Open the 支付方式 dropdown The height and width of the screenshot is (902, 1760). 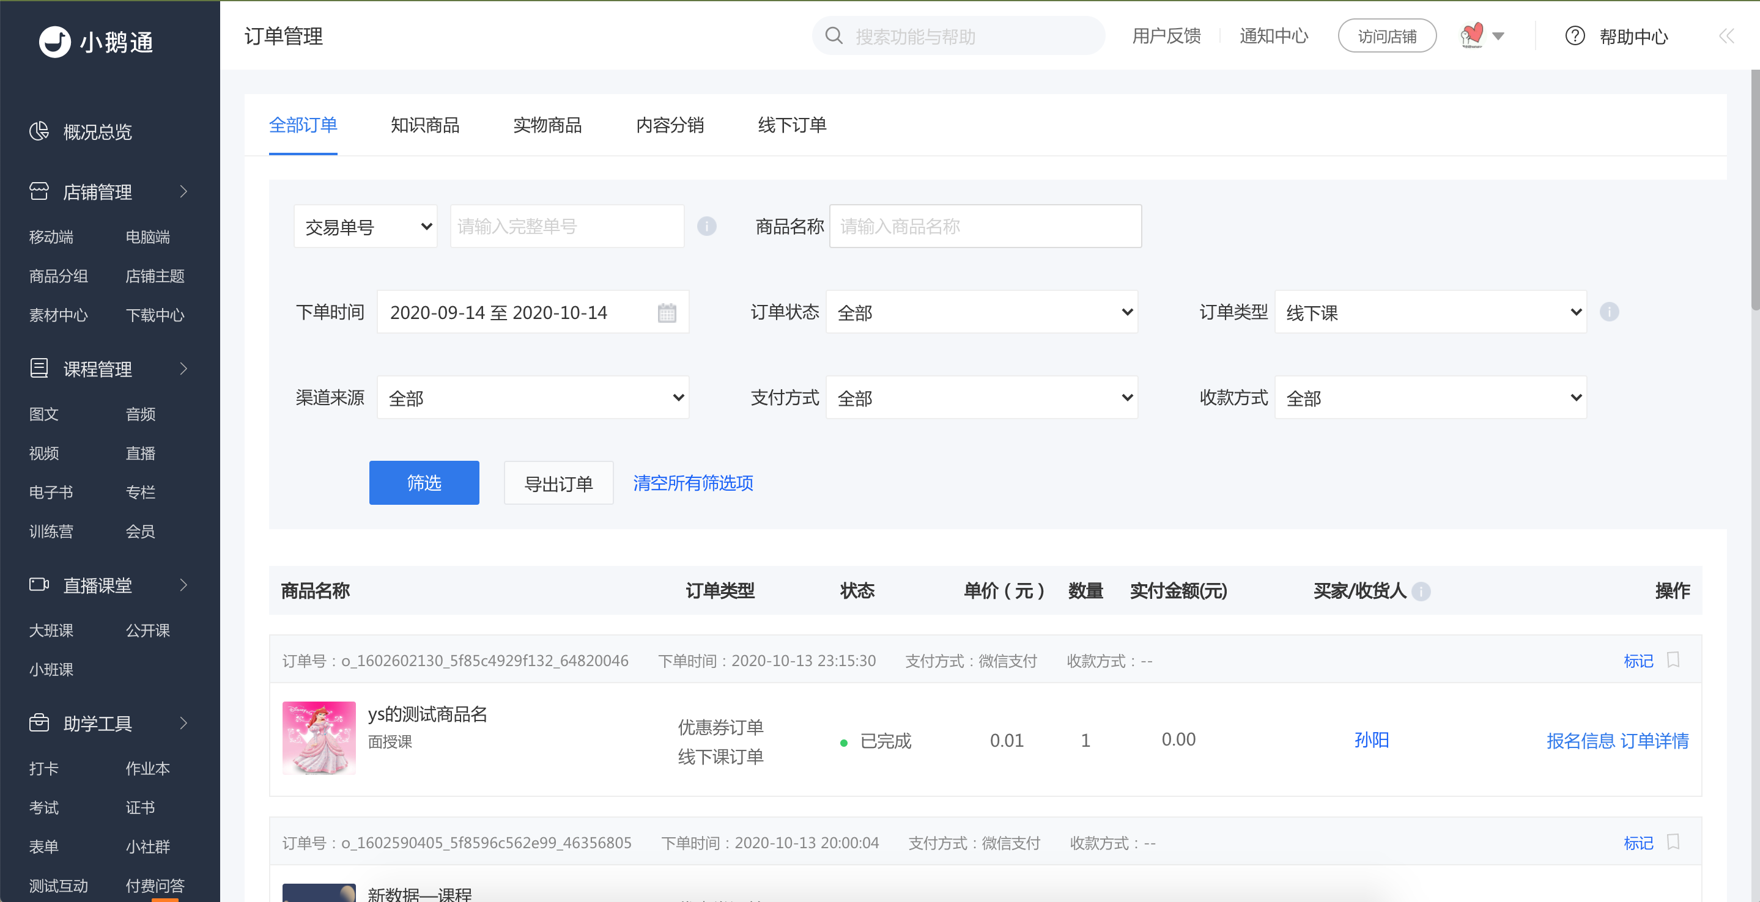point(982,397)
